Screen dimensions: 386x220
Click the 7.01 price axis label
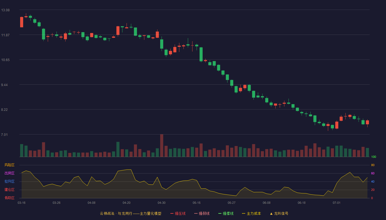(4, 135)
